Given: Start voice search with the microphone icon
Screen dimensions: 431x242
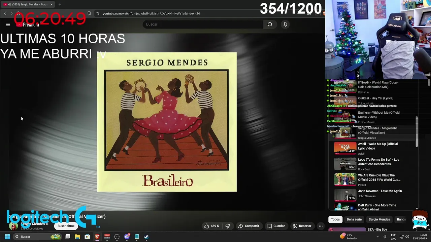Looking at the screenshot, I should (x=285, y=24).
